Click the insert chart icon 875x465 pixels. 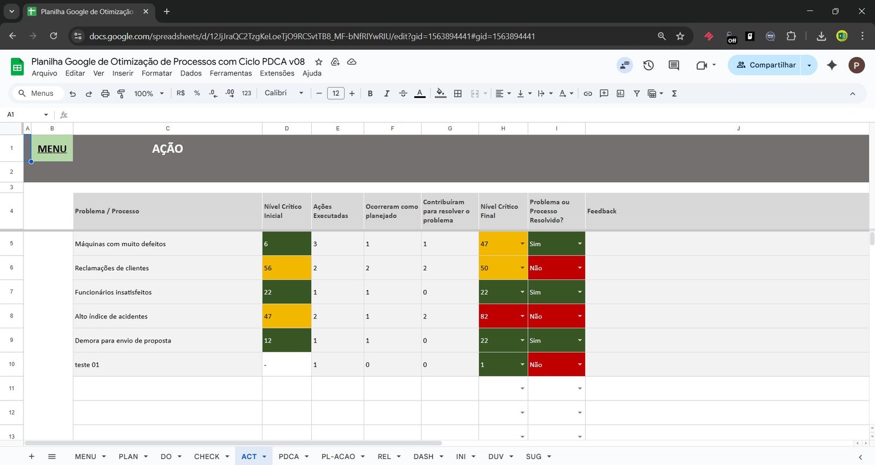click(x=620, y=94)
